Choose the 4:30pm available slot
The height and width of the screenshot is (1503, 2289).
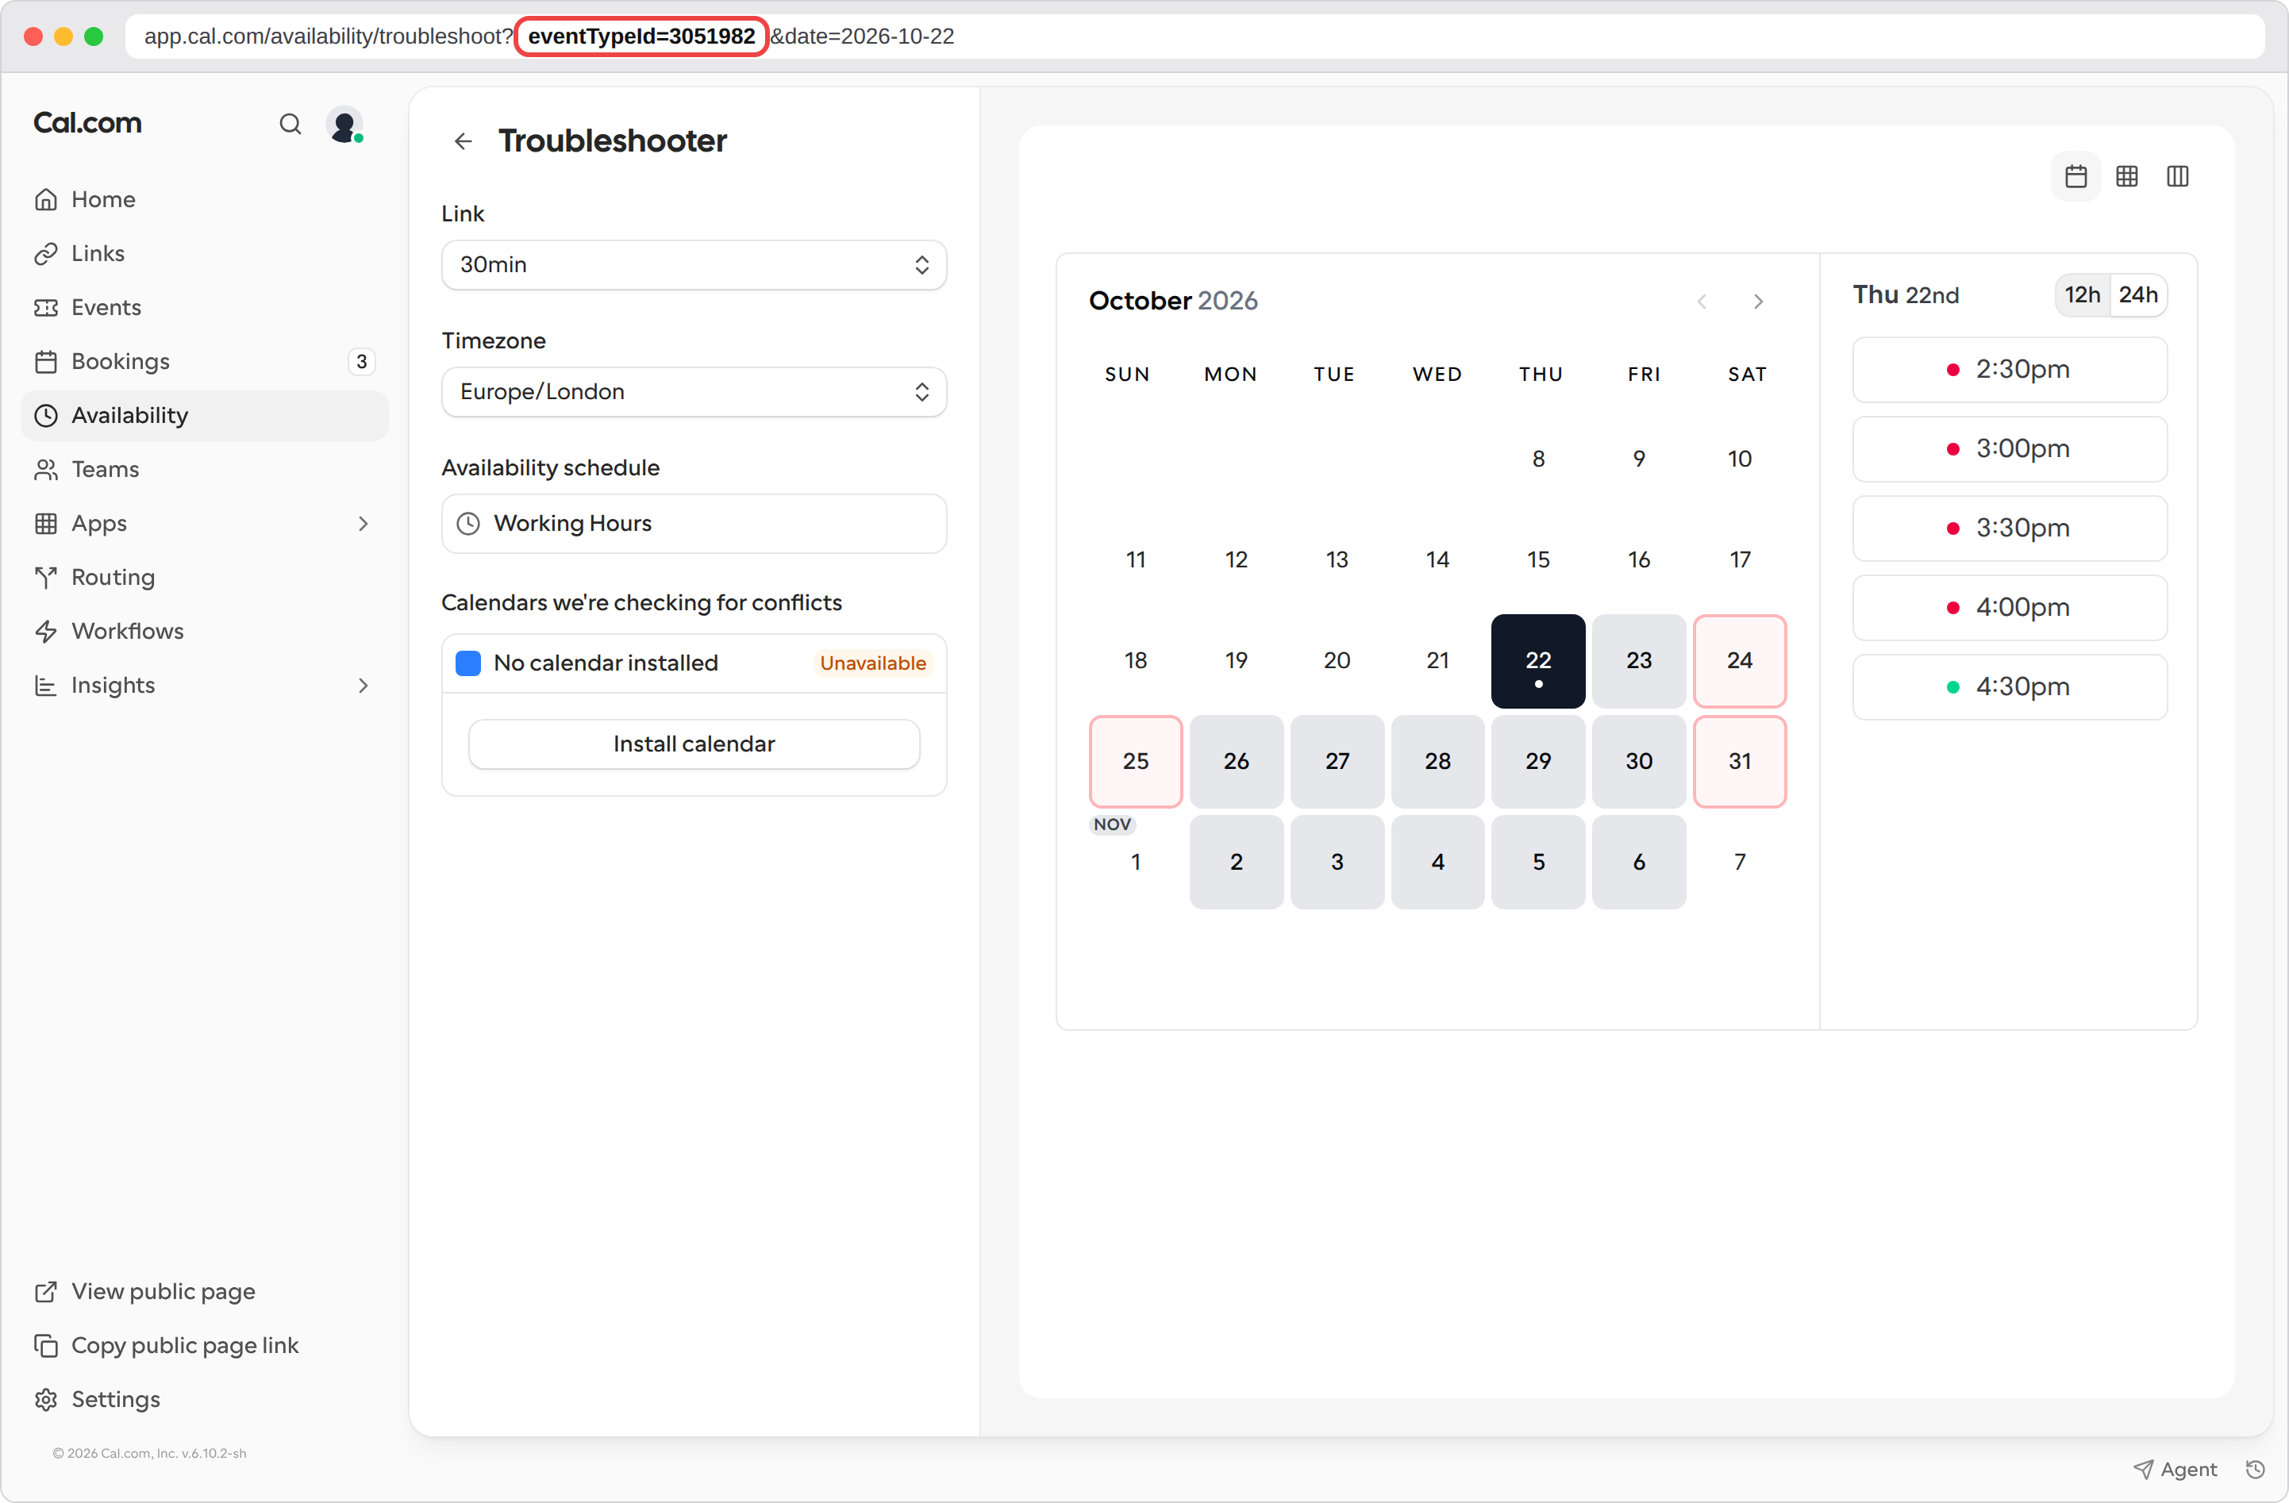coord(2009,686)
